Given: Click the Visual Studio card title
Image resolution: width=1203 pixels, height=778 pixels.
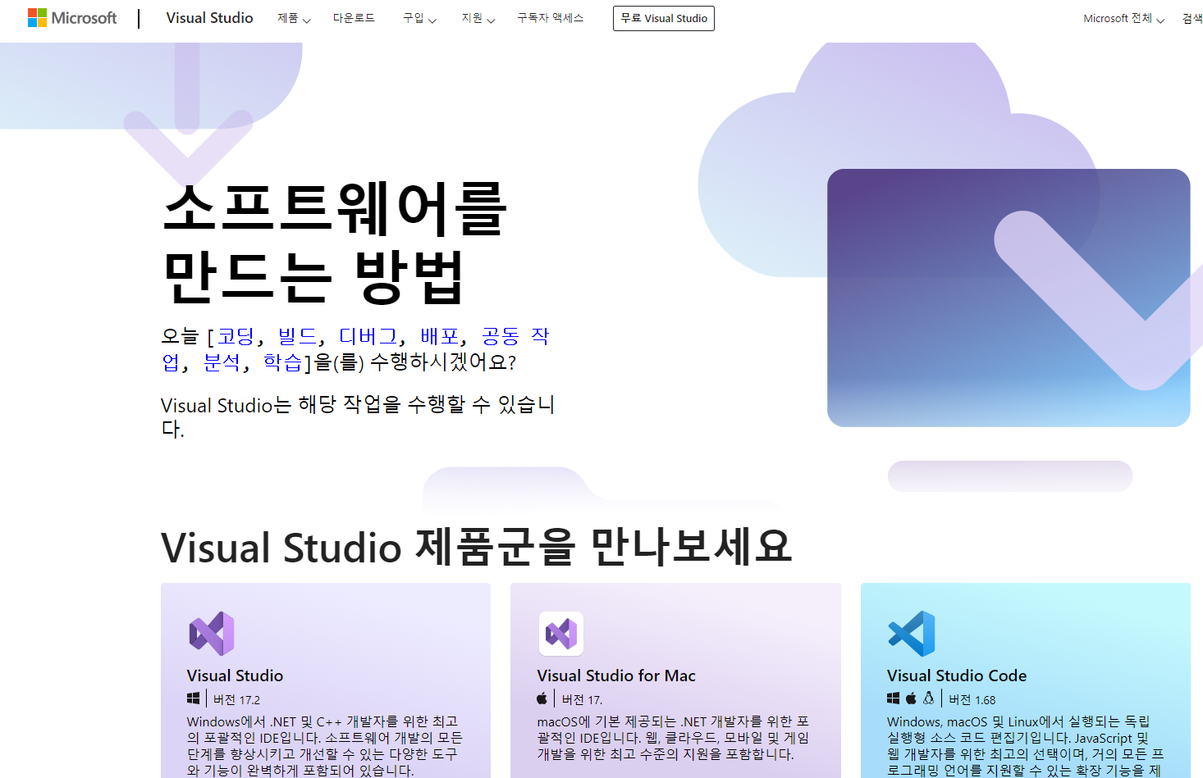Looking at the screenshot, I should click(x=235, y=676).
